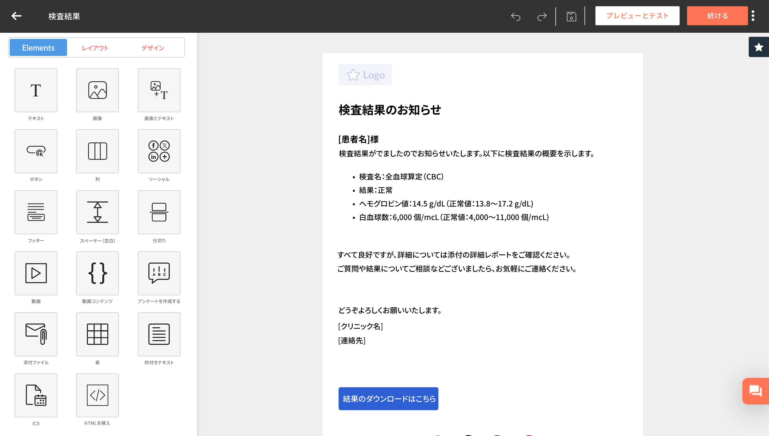Screen dimensions: 769x436
Task: Click the undo arrow
Action: pos(516,17)
